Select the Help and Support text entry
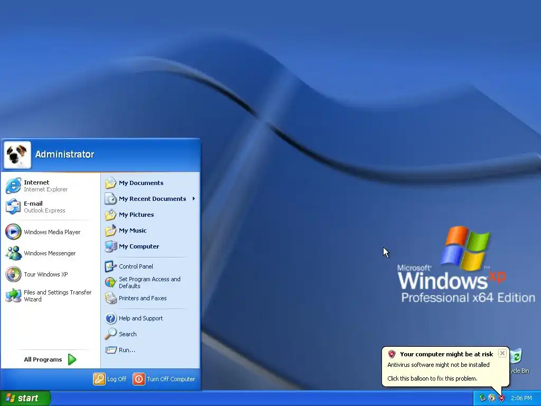Viewport: 541px width, 406px height. click(x=141, y=318)
